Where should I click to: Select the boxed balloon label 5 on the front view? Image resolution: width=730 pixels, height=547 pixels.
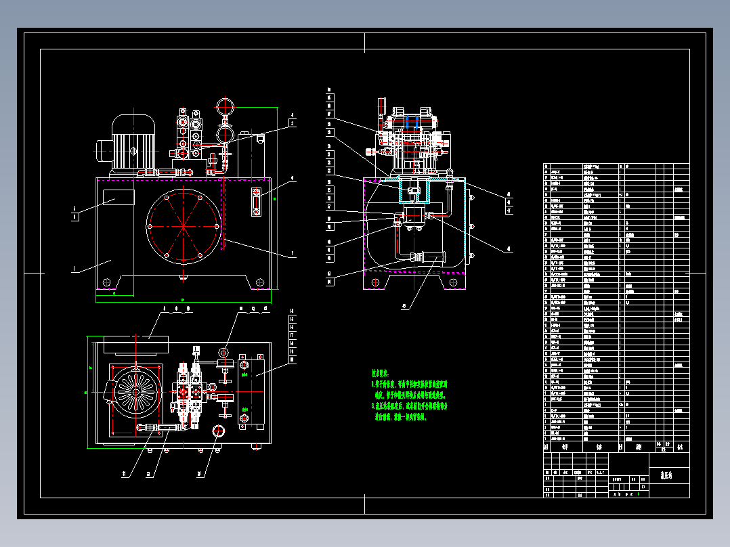293,123
